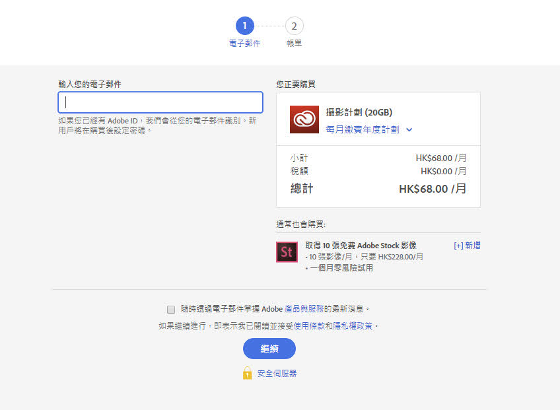Click the 取得 10 張免費 Adobe Stock 影像 heading
The image size is (560, 410).
point(361,246)
